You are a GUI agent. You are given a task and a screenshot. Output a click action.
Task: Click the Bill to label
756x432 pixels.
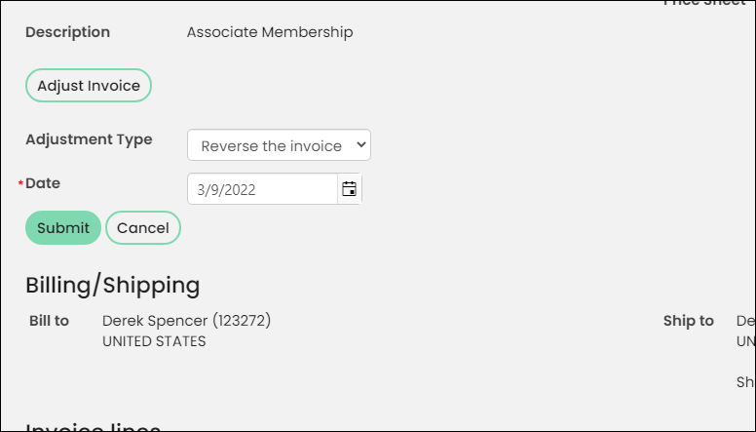(x=49, y=321)
